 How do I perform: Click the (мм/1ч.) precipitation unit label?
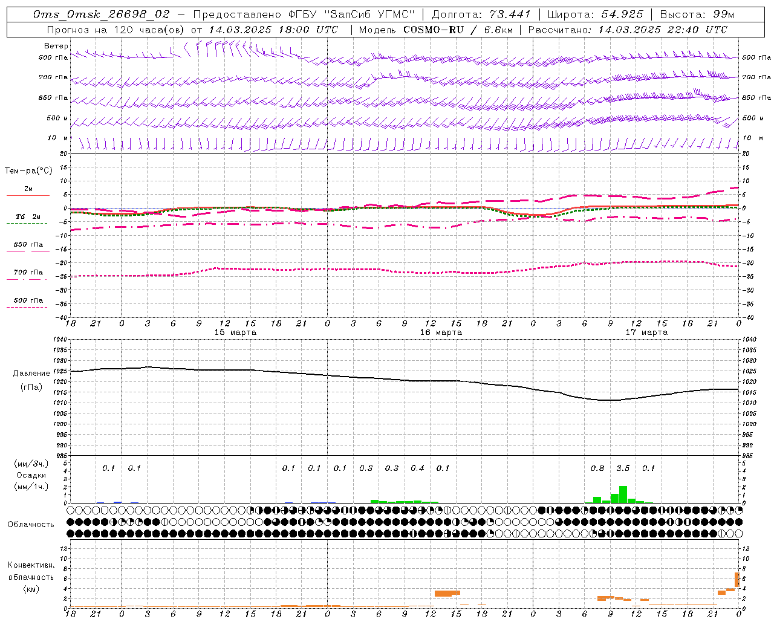tap(31, 487)
